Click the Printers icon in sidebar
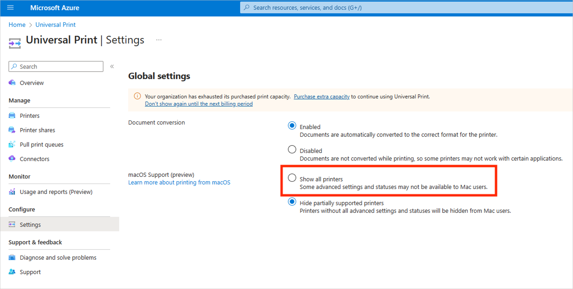573x289 pixels. click(x=12, y=116)
